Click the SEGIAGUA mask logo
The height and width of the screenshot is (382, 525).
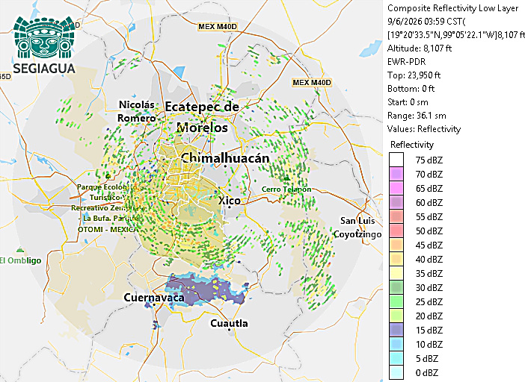click(x=44, y=37)
